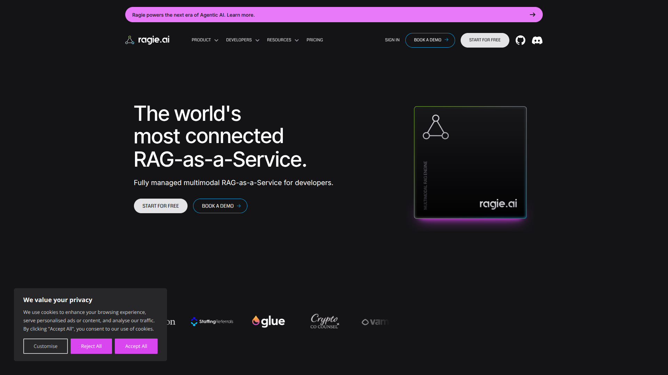Click the StaffingReferrals hexagon logo
The width and height of the screenshot is (668, 375).
tap(194, 322)
